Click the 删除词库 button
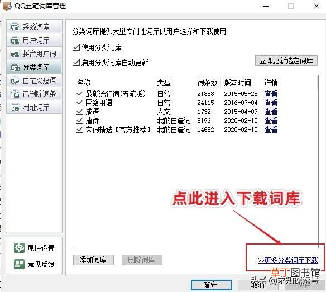Screen dimensions: 326x292 click(x=142, y=260)
